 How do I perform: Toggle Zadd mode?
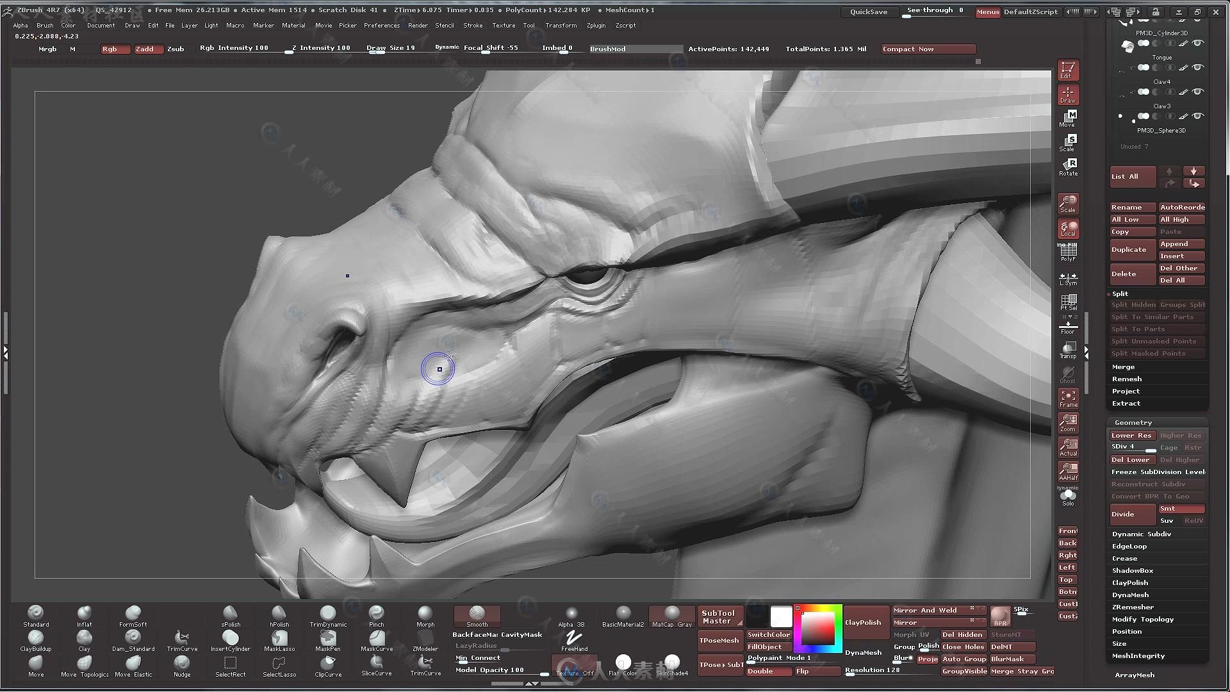point(149,49)
